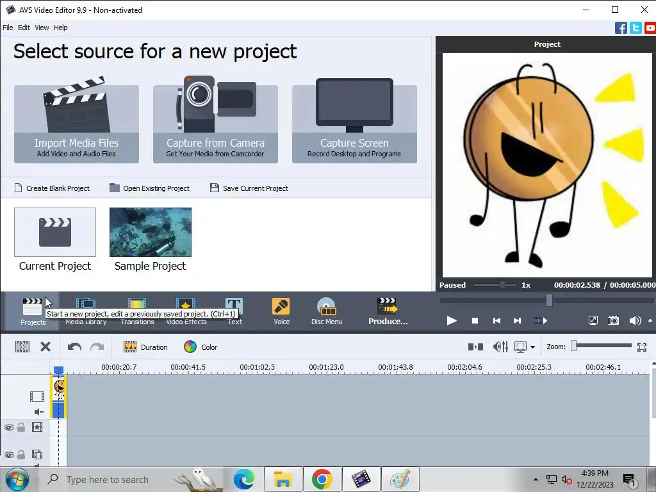This screenshot has width=656, height=492.
Task: Open the Projects section
Action: click(x=33, y=312)
